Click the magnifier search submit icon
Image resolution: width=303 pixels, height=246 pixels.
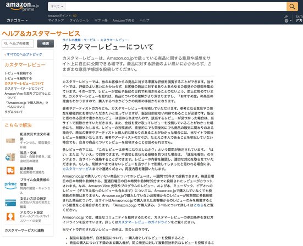point(292,7)
